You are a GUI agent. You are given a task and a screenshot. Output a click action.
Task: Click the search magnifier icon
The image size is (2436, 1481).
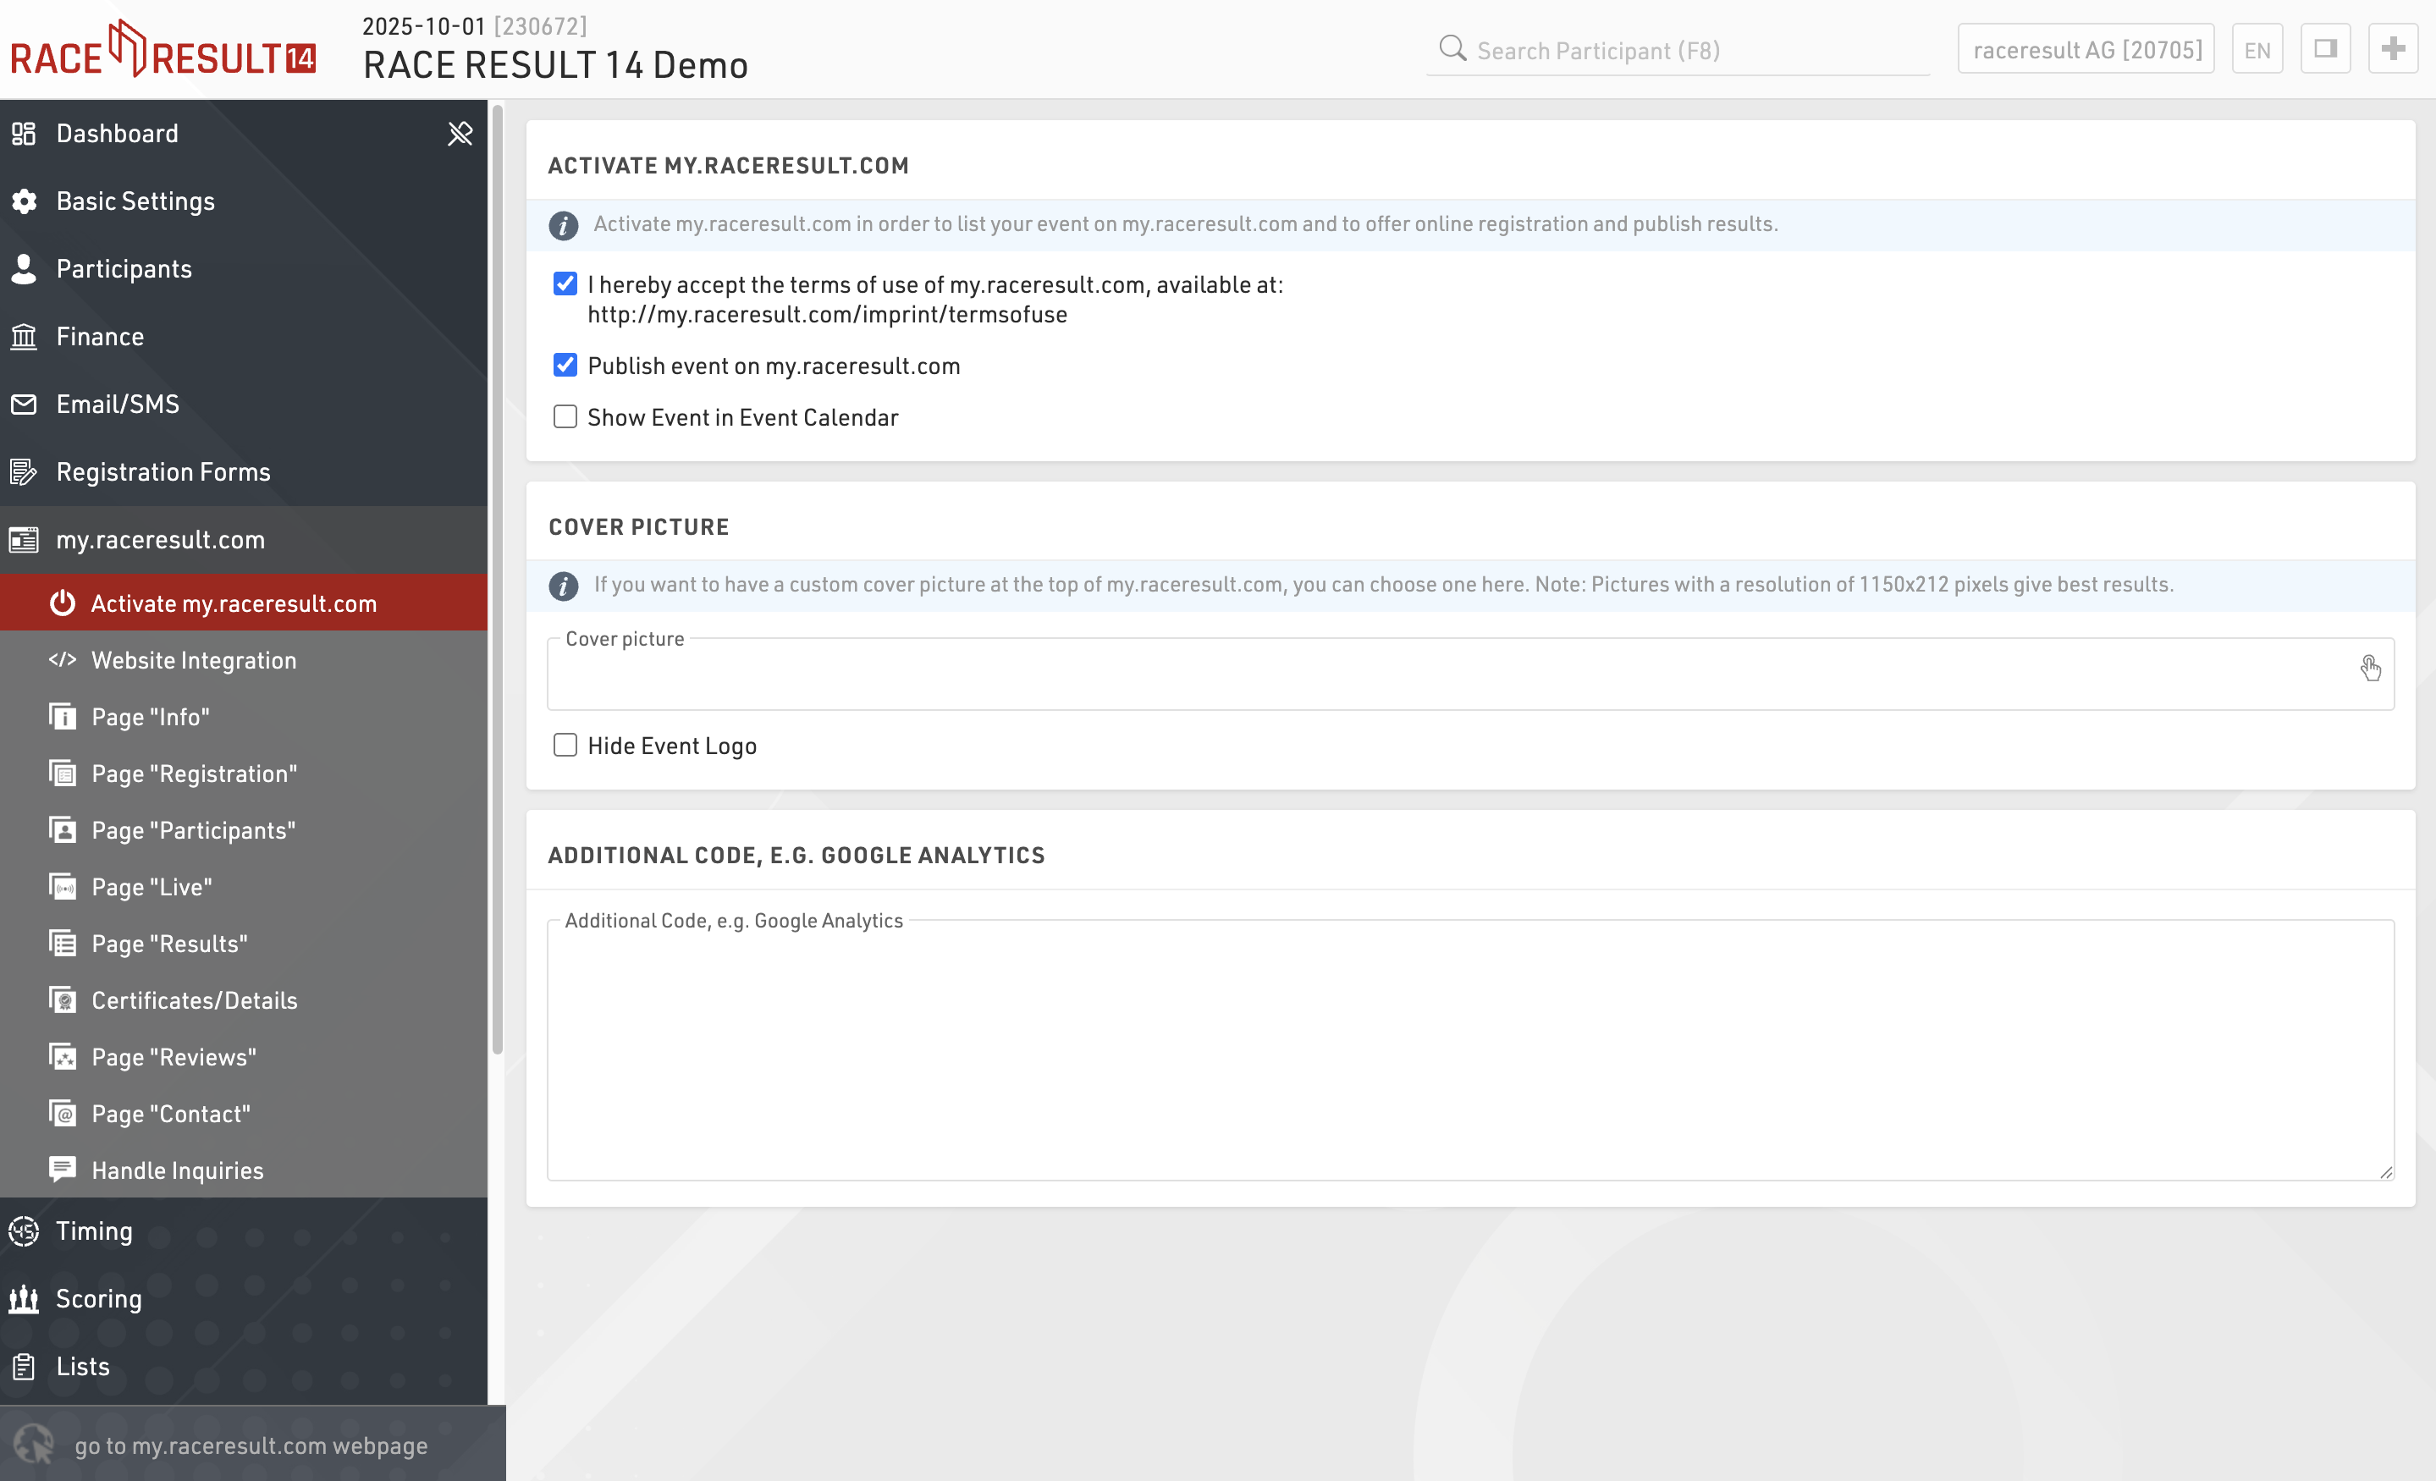pos(1452,49)
